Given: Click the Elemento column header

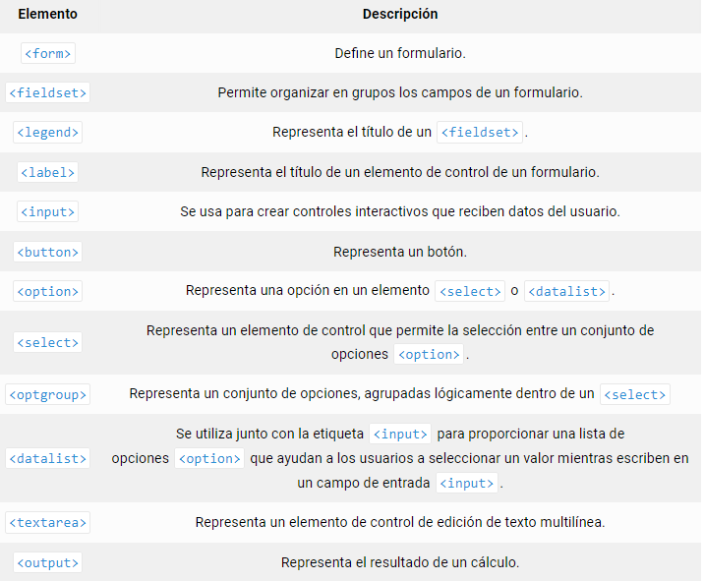Looking at the screenshot, I should (47, 15).
